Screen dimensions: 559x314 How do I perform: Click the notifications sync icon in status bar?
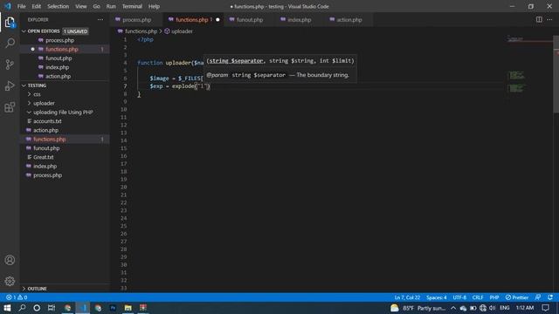pos(550,297)
